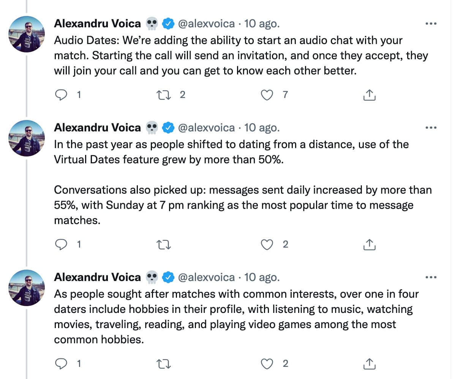The image size is (455, 379).
Task: Reply to the common hobbies tweet
Action: click(x=61, y=364)
